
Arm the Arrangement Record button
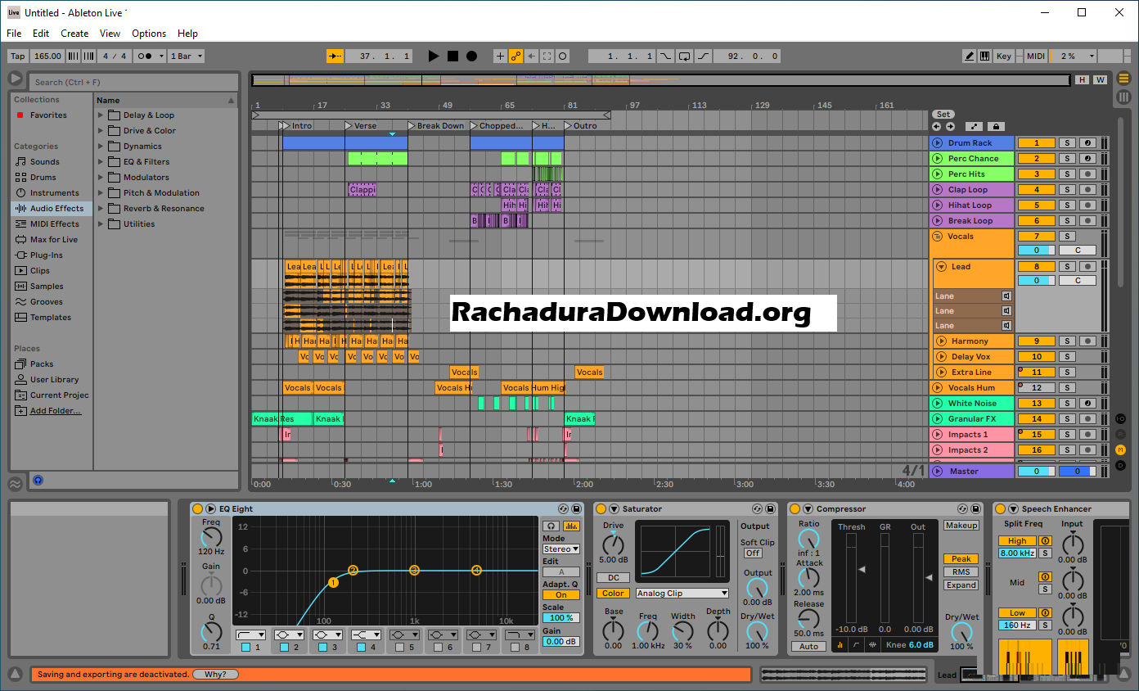click(x=471, y=56)
